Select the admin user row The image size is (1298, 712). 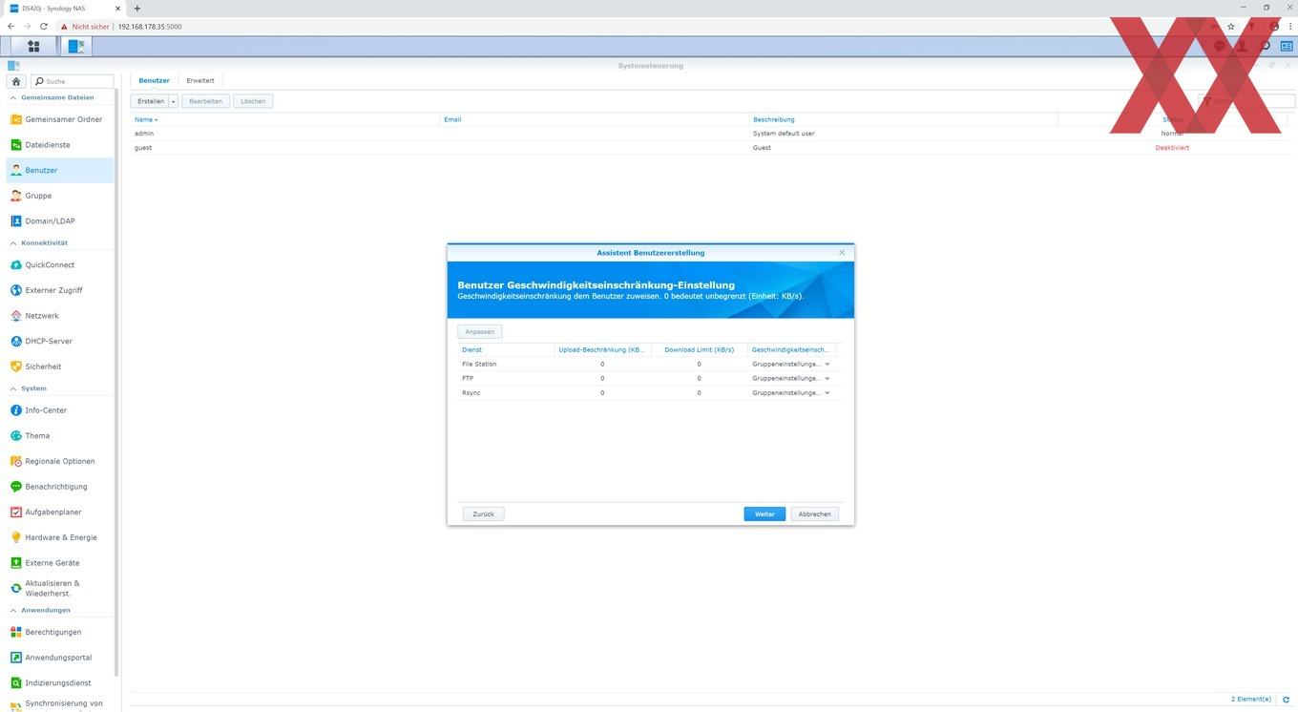click(x=712, y=134)
